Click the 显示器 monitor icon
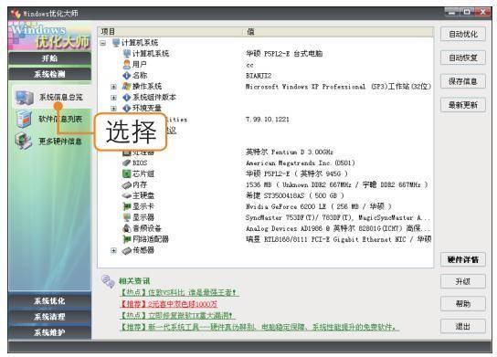The width and height of the screenshot is (497, 357). pyautogui.click(x=127, y=217)
